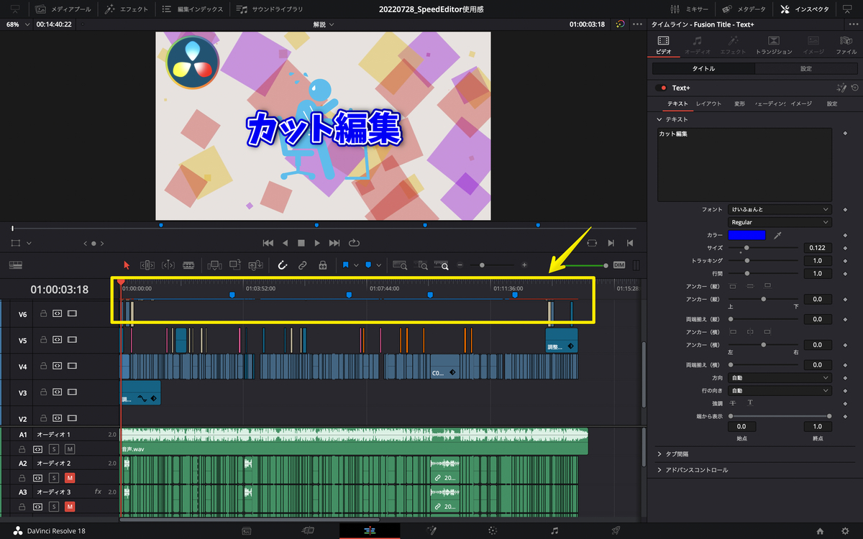The width and height of the screenshot is (863, 539).
Task: Toggle timeline snapping magnet icon
Action: [283, 265]
